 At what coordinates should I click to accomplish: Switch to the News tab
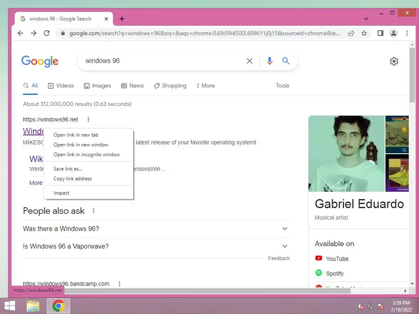point(132,86)
